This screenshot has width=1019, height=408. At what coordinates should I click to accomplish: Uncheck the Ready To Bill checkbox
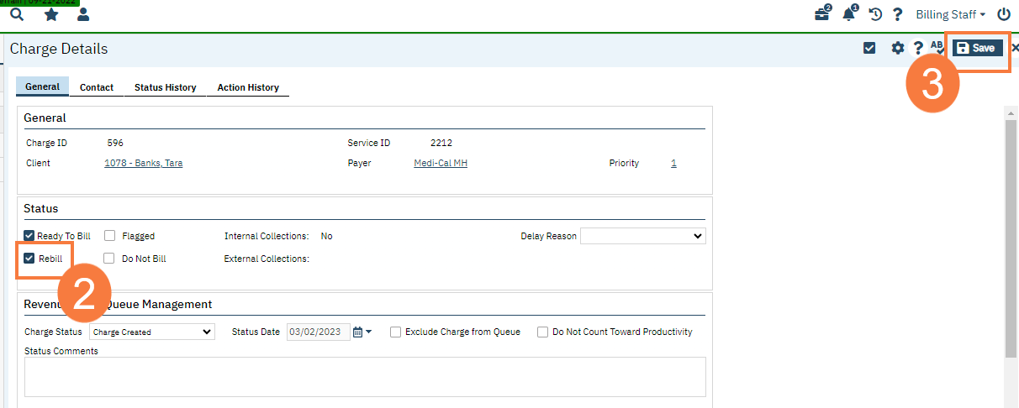(x=29, y=237)
